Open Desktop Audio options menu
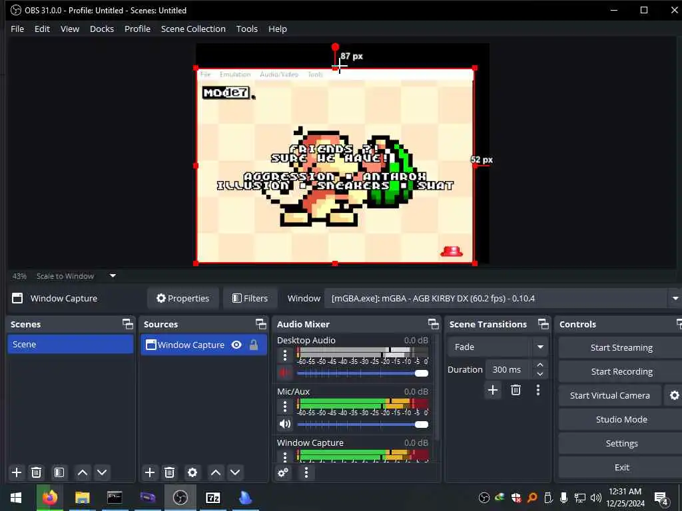682x511 pixels. [285, 355]
